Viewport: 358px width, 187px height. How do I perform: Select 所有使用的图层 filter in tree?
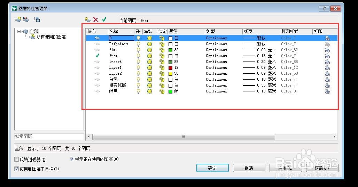(51, 37)
